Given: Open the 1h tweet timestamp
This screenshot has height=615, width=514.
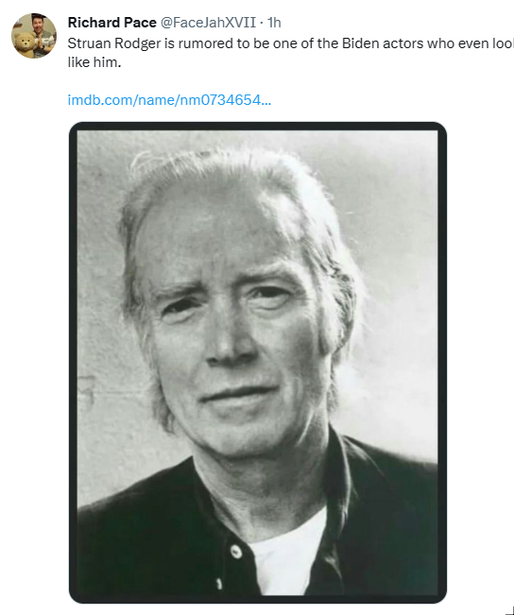Looking at the screenshot, I should tap(274, 23).
